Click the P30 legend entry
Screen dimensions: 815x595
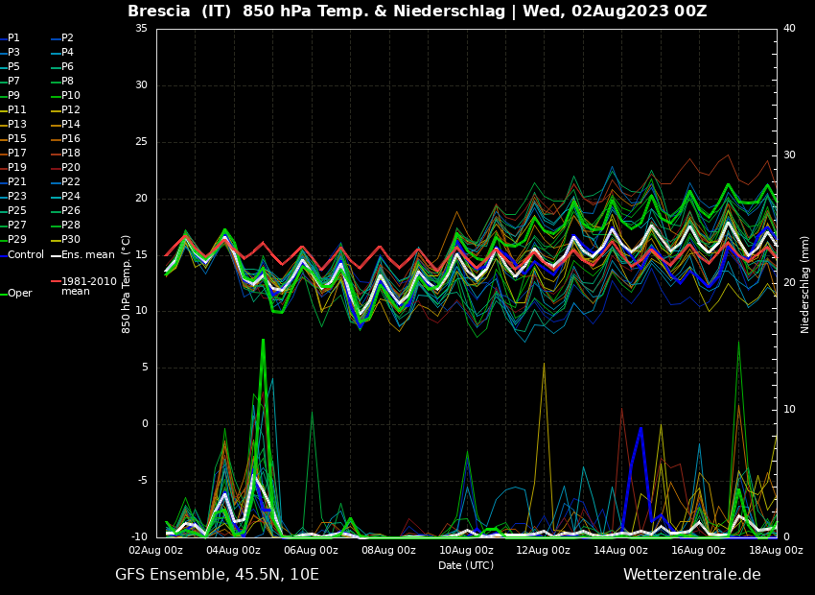65,239
